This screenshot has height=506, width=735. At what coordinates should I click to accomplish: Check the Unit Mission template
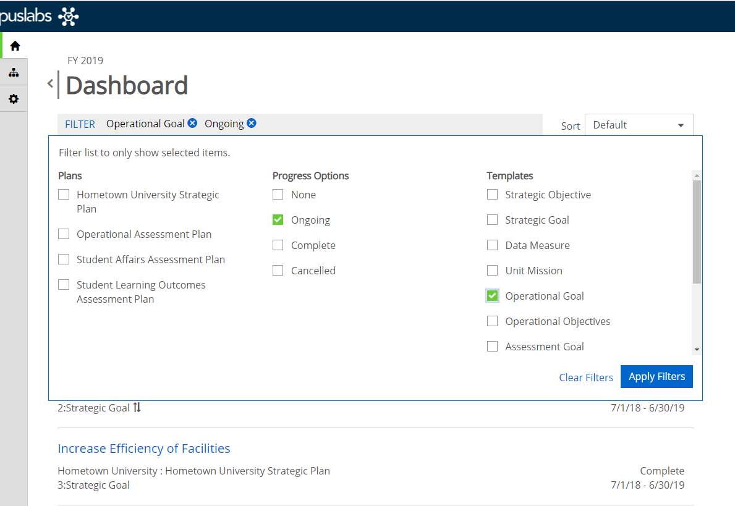pos(492,271)
